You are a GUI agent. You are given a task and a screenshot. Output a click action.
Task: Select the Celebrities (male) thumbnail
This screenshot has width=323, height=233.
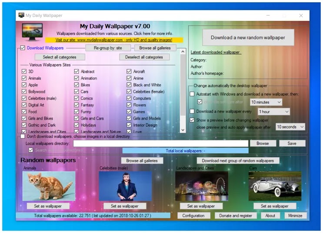[x=125, y=186]
